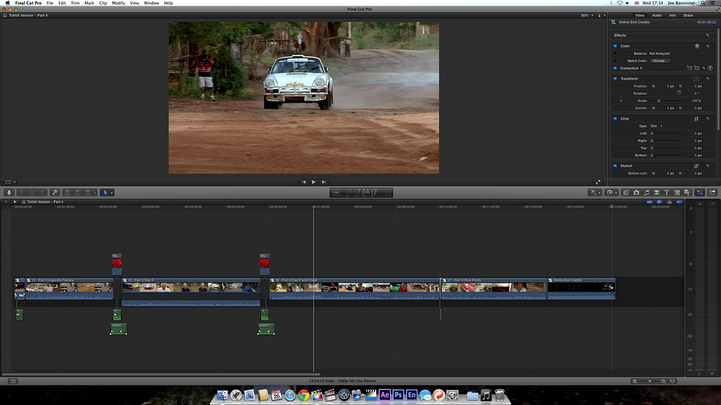Show the Distort onscreen controls icon
Viewport: 721px width, 405px height.
pos(696,166)
